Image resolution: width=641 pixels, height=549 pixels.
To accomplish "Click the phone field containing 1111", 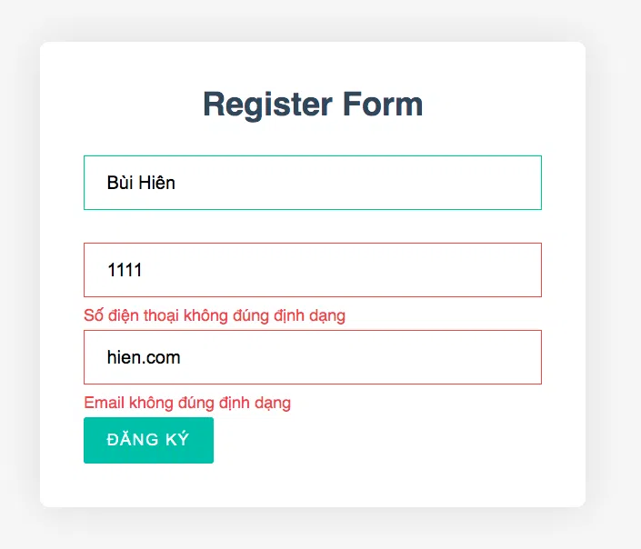I will click(313, 270).
